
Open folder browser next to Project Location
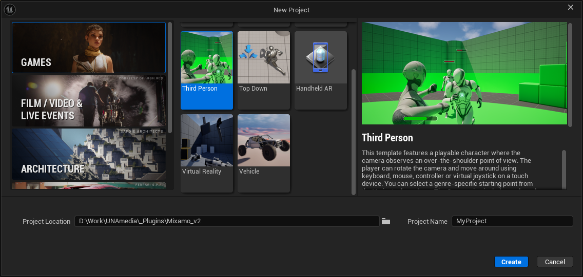click(x=386, y=221)
